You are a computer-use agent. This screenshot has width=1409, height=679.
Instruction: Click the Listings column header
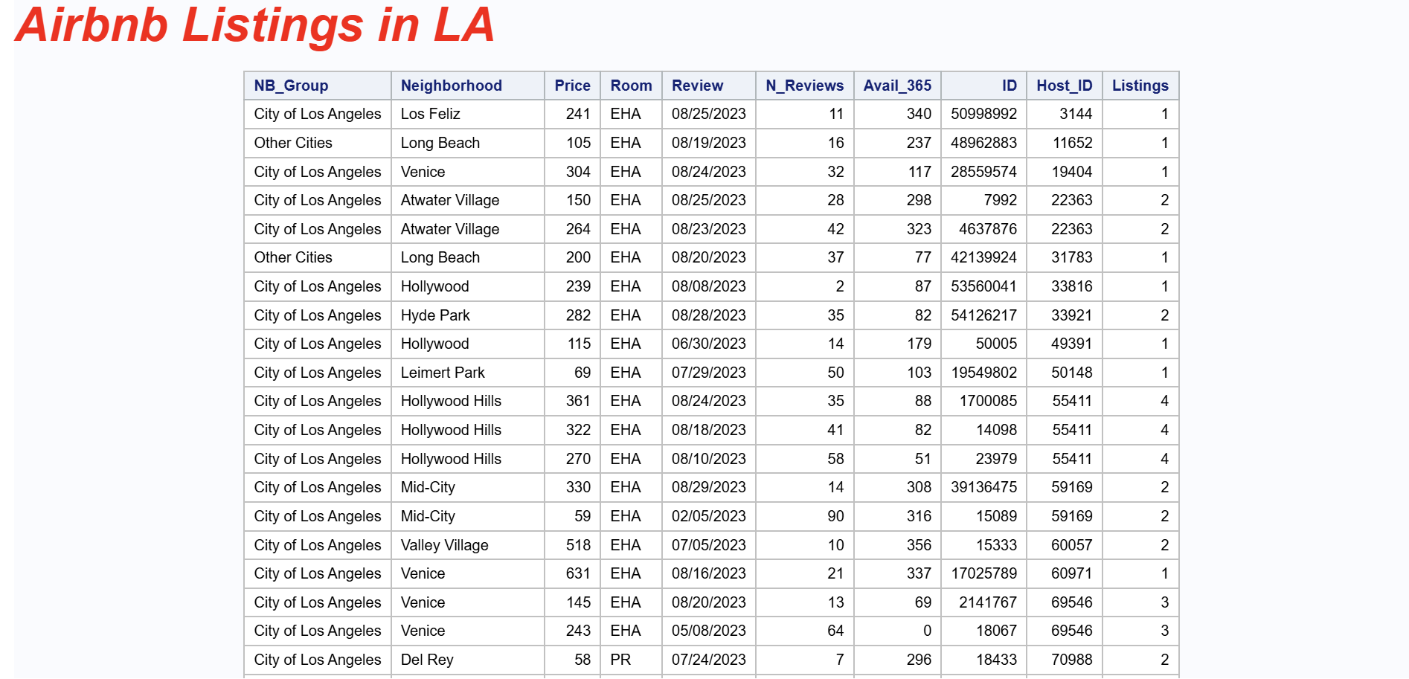[1140, 86]
